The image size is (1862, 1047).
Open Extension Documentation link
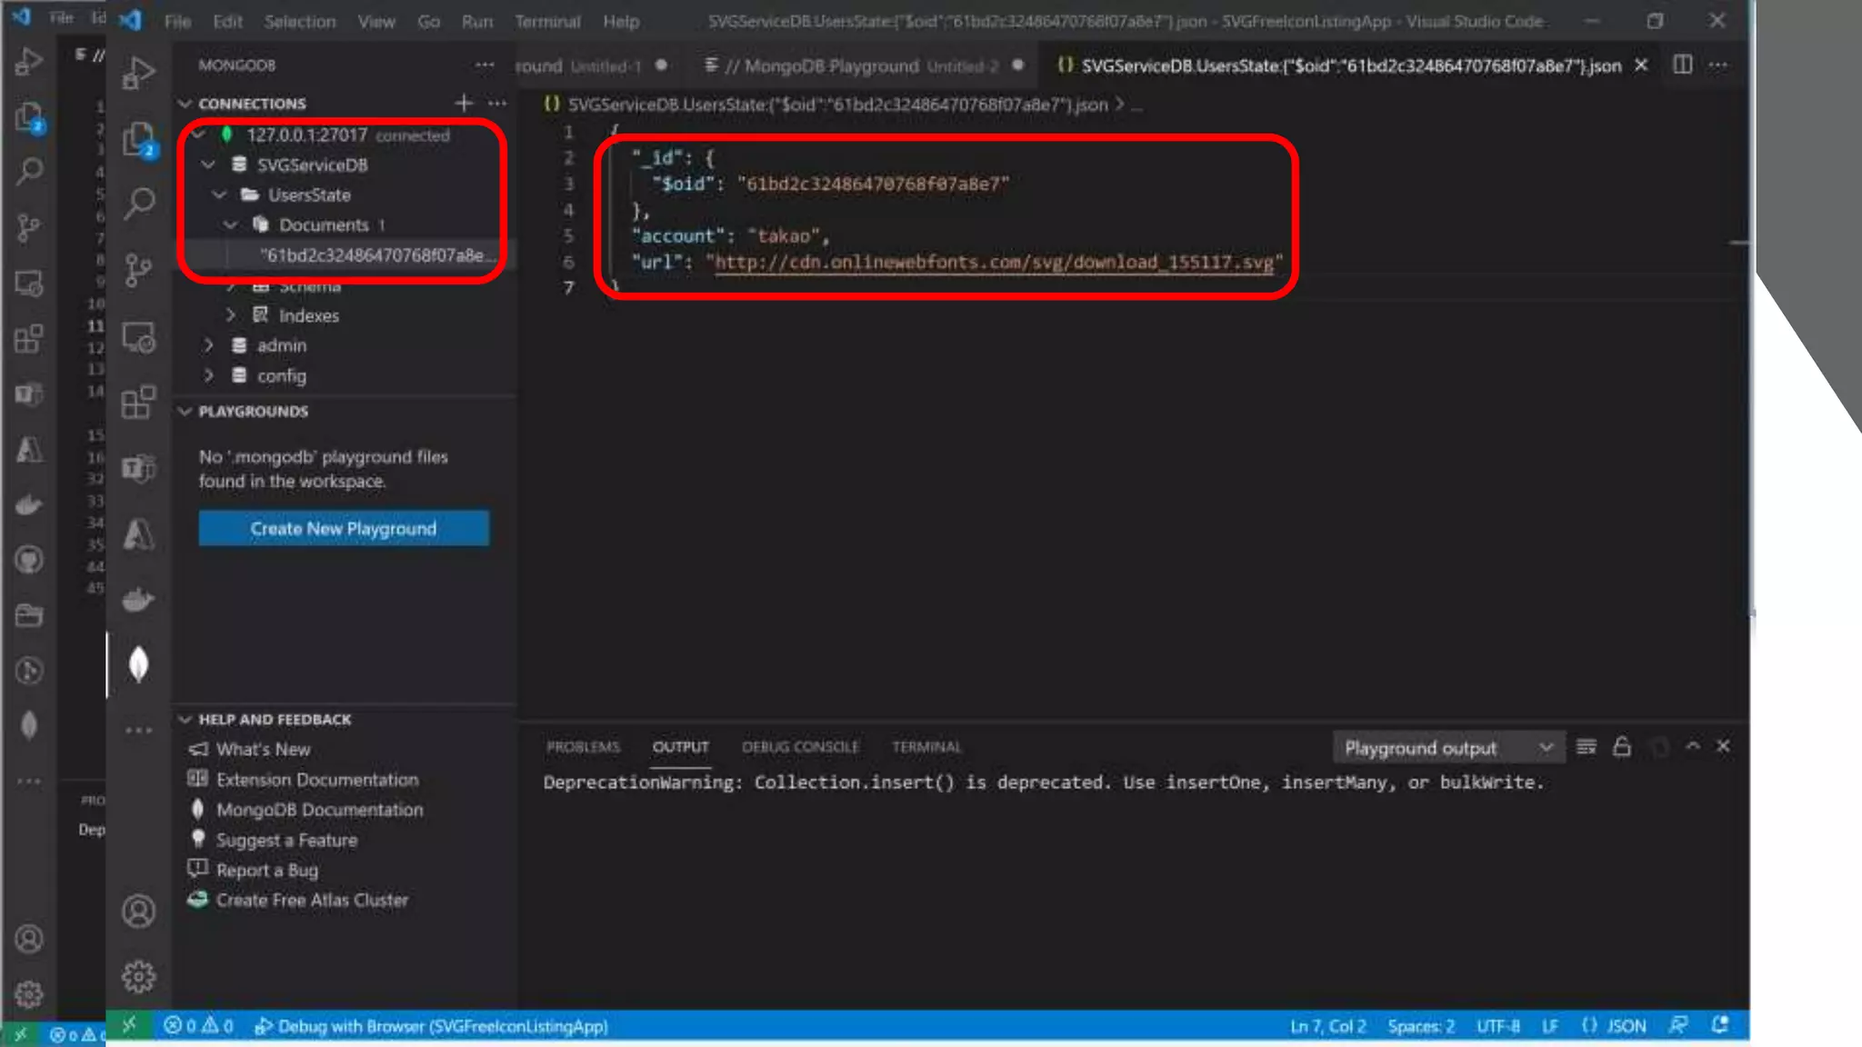(x=317, y=780)
